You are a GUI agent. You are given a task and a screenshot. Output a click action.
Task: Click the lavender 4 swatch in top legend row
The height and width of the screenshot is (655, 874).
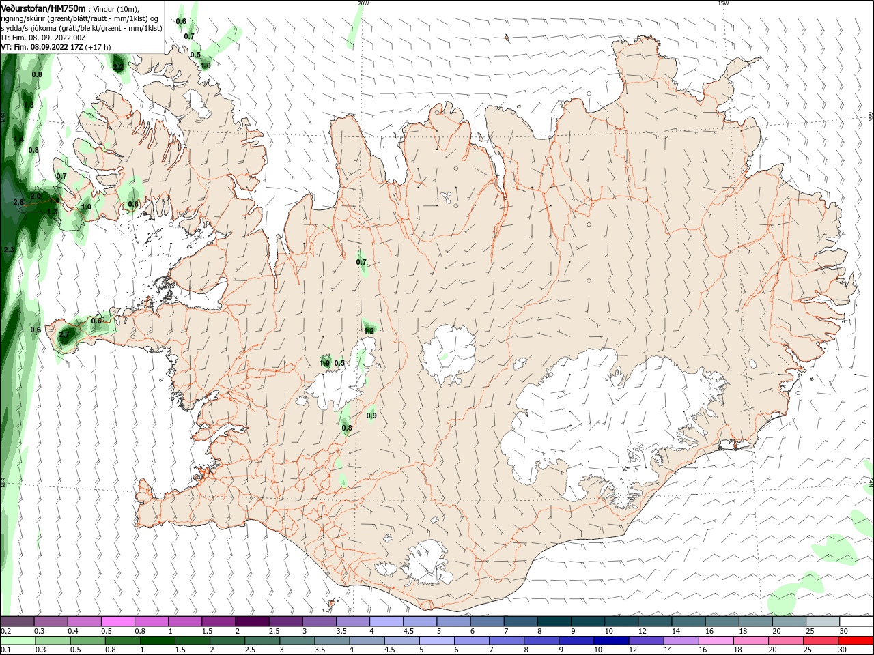(x=386, y=622)
